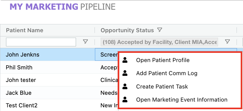Click person icon beside Create Patient Task
The height and width of the screenshot is (111, 243).
tap(125, 86)
